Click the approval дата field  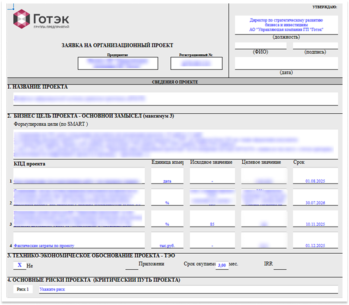(286, 63)
